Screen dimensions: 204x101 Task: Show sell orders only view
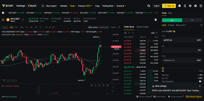[133, 33]
